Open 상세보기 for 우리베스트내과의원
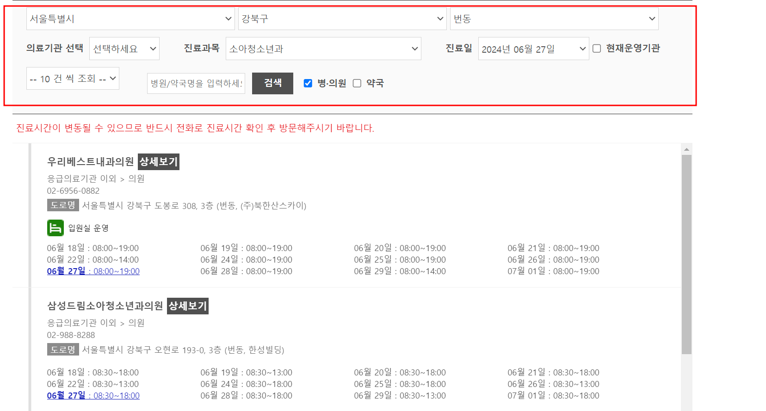This screenshot has width=766, height=411. pos(159,162)
